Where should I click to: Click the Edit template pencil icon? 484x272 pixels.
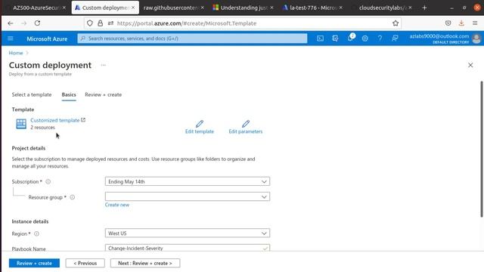pos(200,124)
